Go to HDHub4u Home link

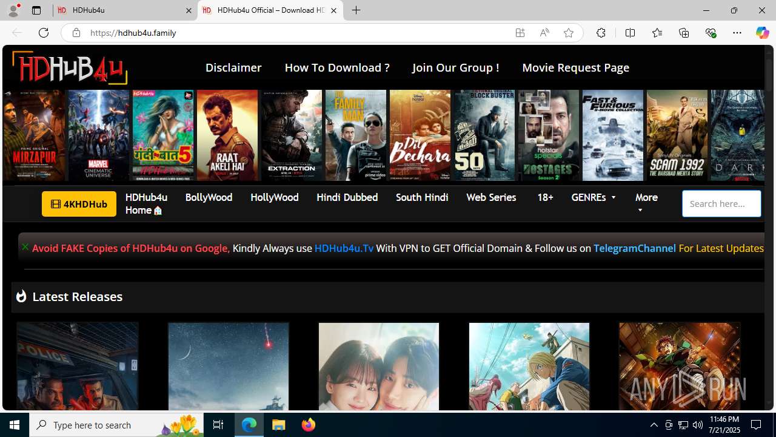[x=146, y=204]
